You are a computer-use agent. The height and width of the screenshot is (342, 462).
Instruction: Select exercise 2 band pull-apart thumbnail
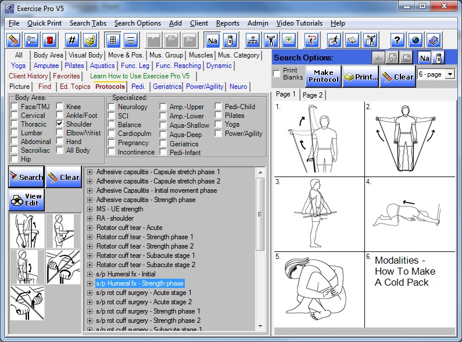coord(410,139)
